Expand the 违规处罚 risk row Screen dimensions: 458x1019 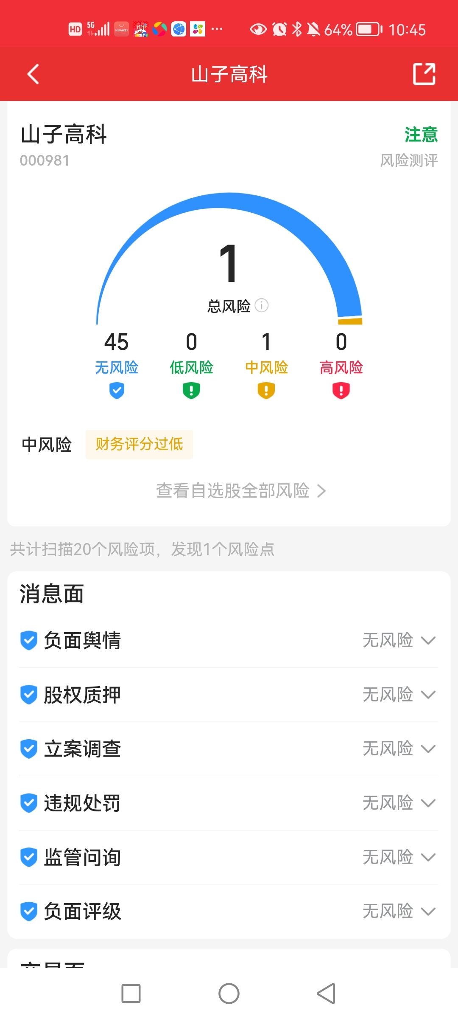coord(229,803)
